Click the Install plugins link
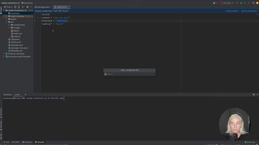Viewport: 259px width, 145px height. pos(232,11)
